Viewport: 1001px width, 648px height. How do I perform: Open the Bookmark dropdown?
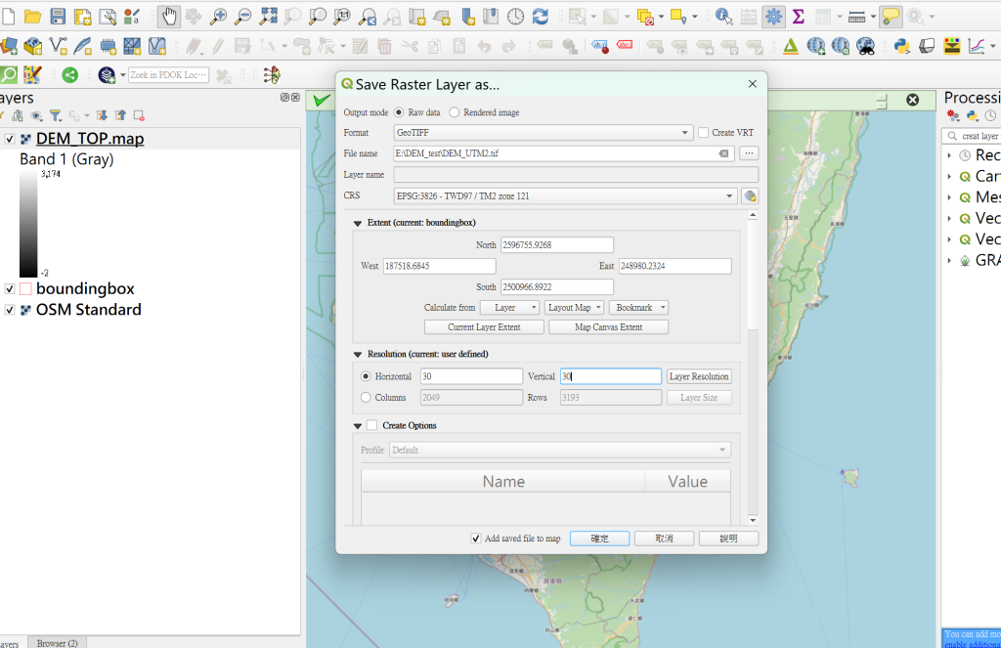coord(638,308)
